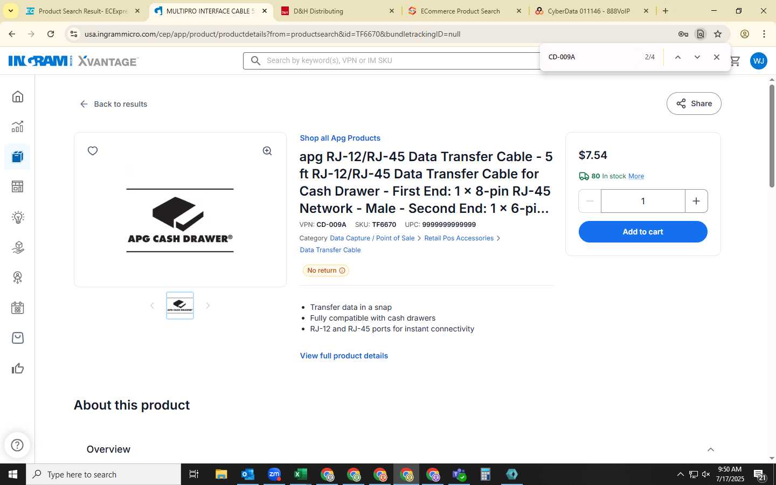Go to next find-in-page match
The width and height of the screenshot is (776, 485).
pyautogui.click(x=697, y=57)
